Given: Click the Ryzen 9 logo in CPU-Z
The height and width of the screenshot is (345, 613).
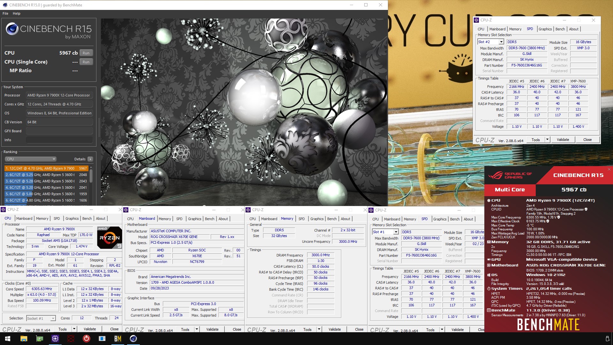Looking at the screenshot, I should click(x=110, y=238).
